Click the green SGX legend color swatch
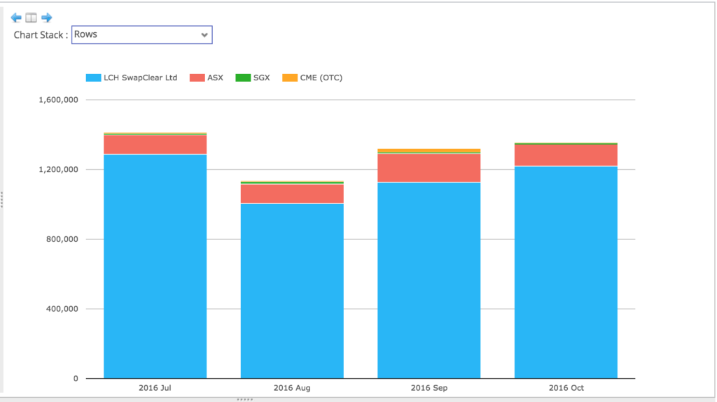The image size is (717, 402). pos(243,78)
